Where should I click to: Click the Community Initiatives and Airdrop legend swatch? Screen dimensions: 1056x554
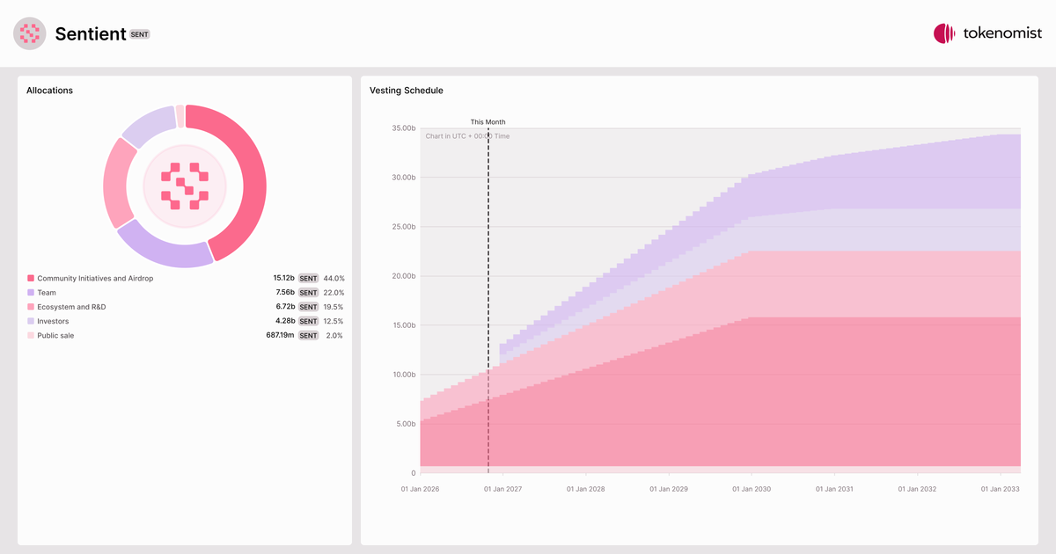[31, 279]
